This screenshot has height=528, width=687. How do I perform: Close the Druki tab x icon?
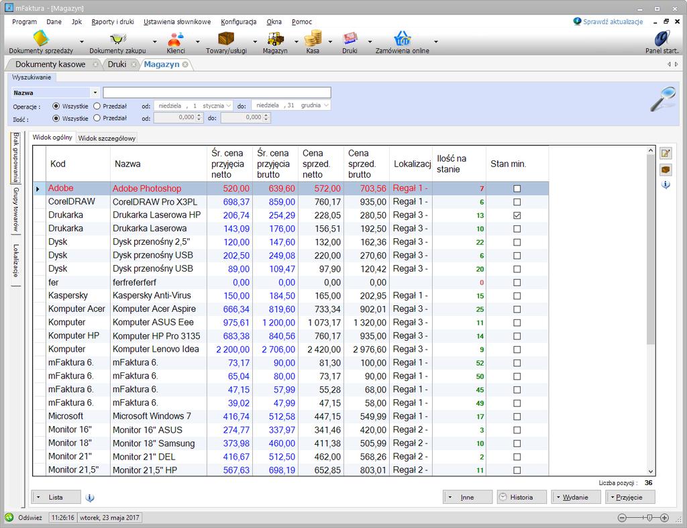(x=134, y=64)
